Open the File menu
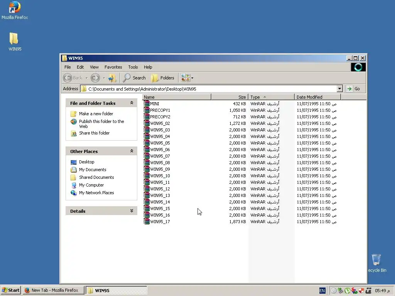 [68, 67]
